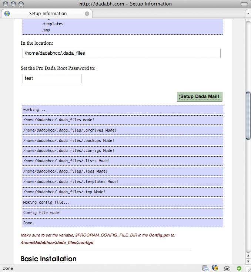Click the window minimize button
This screenshot has width=251, height=272.
[x=13, y=4]
